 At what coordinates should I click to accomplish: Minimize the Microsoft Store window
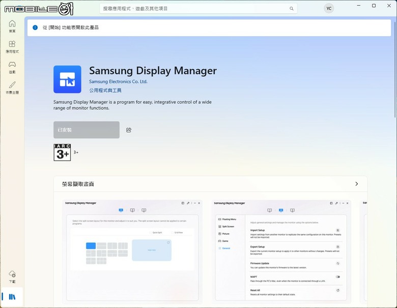[358, 6]
